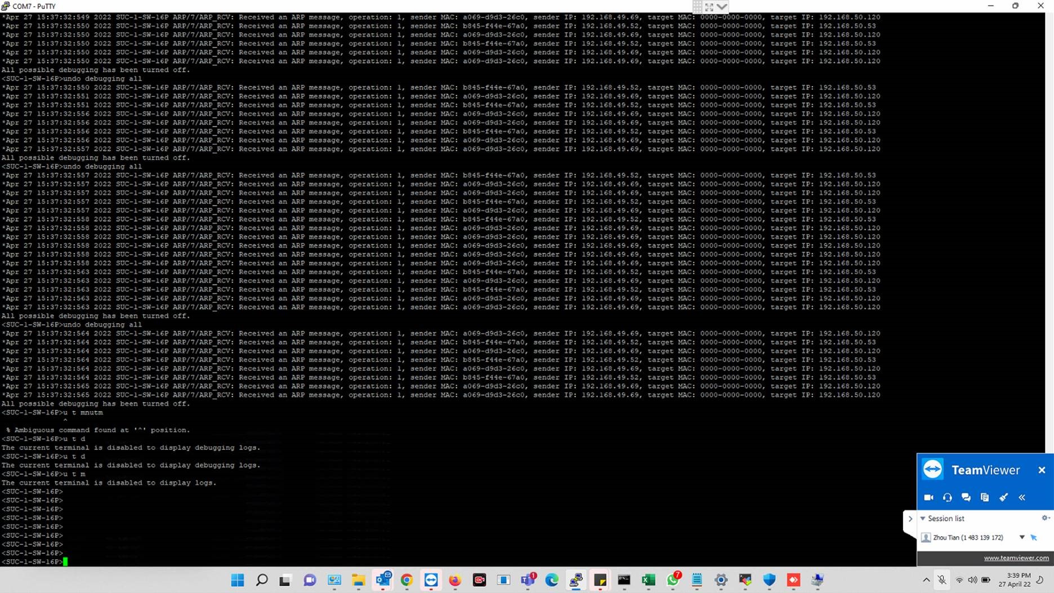Open Task View on taskbar
Viewport: 1054px width, 593px height.
pyautogui.click(x=285, y=580)
